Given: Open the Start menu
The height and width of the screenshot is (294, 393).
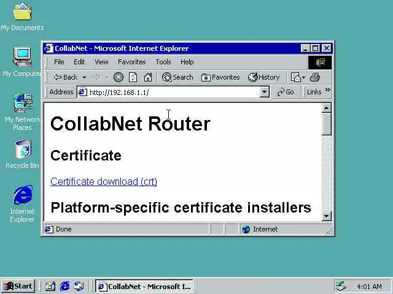Looking at the screenshot, I should 18,286.
